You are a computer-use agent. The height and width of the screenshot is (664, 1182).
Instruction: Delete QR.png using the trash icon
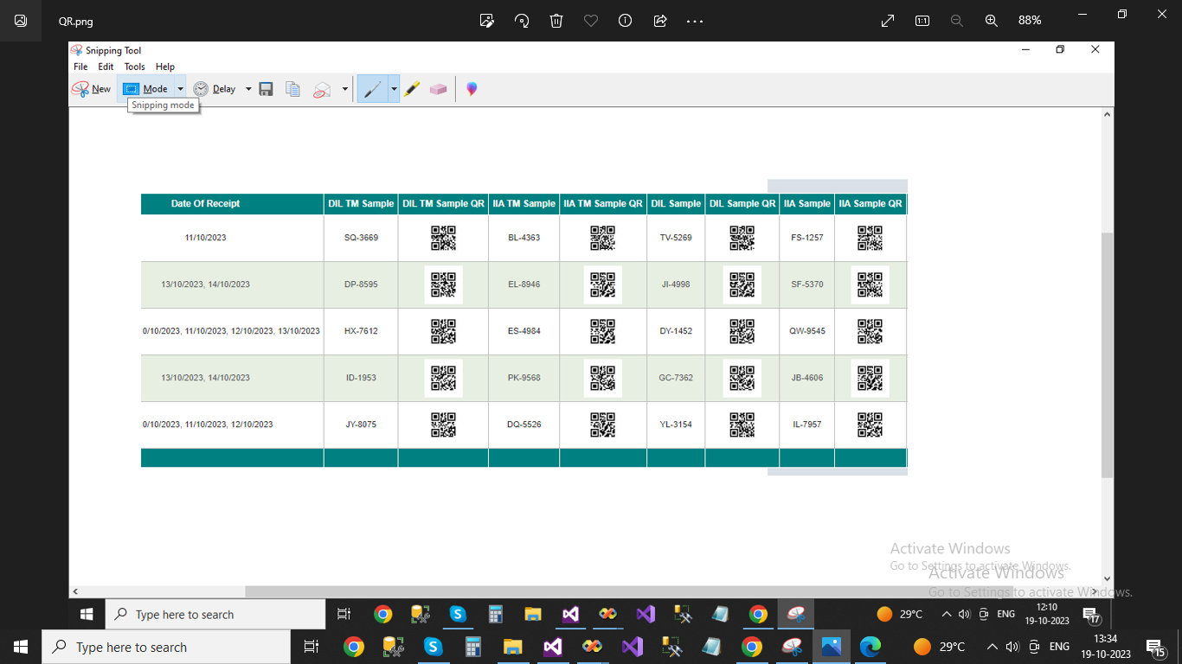click(x=556, y=21)
